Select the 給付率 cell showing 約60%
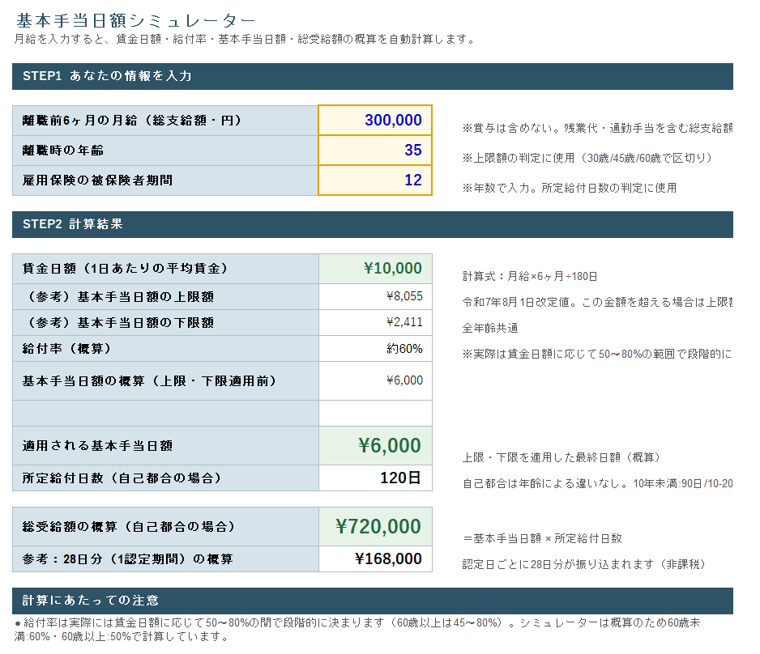 [375, 349]
